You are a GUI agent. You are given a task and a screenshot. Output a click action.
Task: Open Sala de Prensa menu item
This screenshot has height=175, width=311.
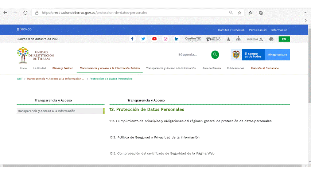point(211,68)
